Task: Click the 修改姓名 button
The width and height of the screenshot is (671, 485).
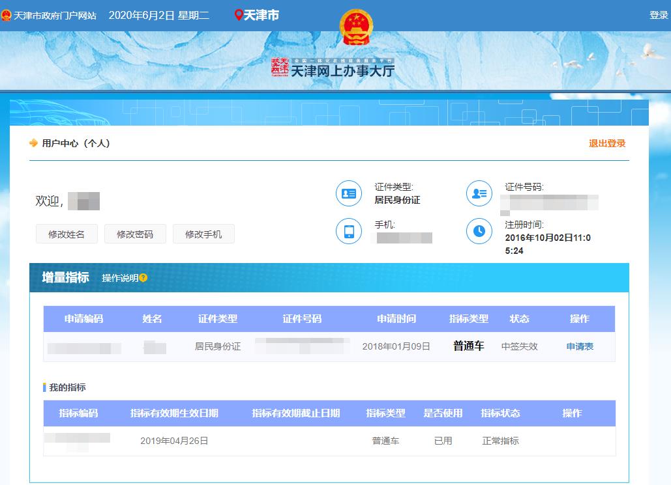Action: tap(66, 234)
